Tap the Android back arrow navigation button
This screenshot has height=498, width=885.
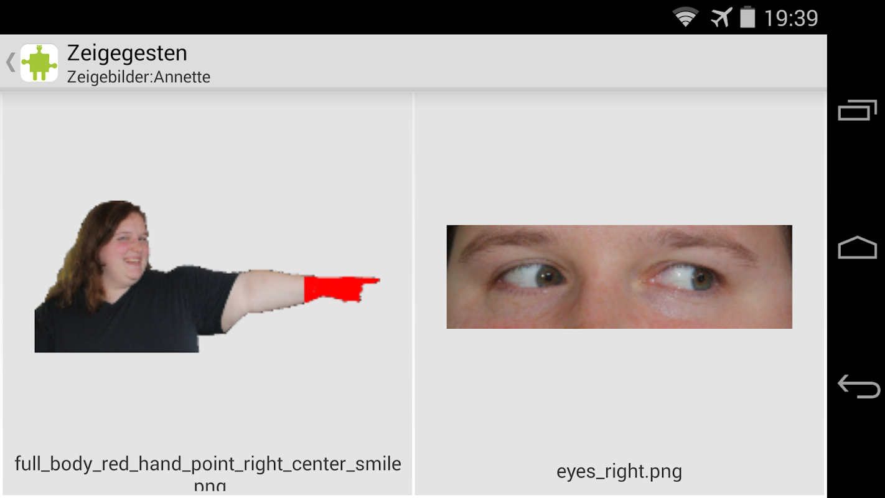(x=858, y=386)
